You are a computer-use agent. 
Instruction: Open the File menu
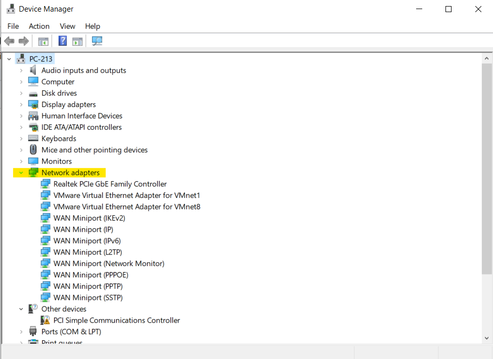coord(13,26)
